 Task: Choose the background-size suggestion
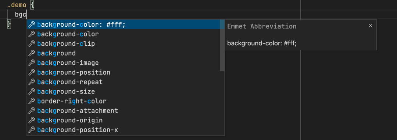tap(124, 91)
